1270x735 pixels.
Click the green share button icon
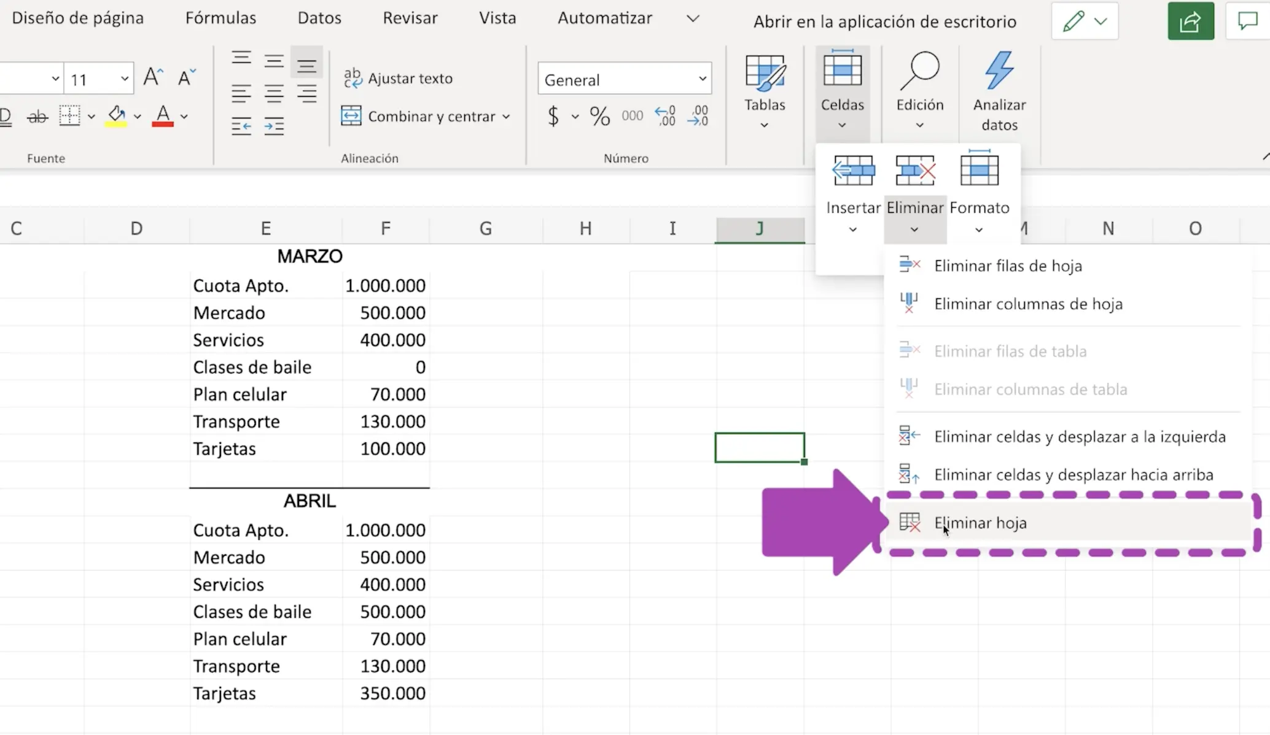pyautogui.click(x=1190, y=21)
